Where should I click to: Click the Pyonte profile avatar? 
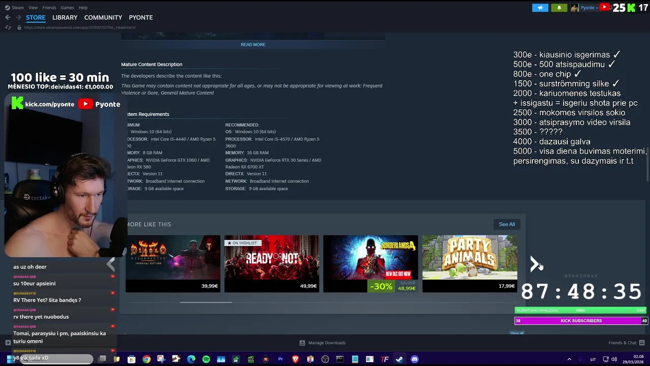click(574, 8)
